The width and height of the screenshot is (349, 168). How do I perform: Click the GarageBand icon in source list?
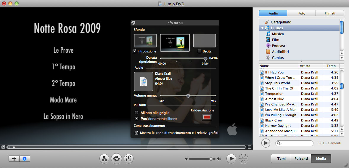(x=267, y=22)
